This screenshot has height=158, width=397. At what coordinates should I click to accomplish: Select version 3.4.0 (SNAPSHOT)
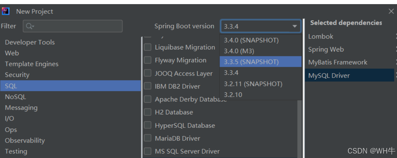(x=260, y=40)
